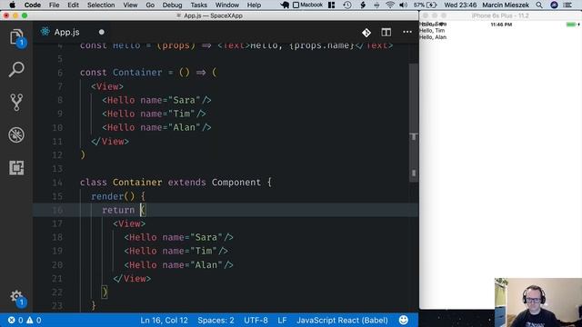Image resolution: width=582 pixels, height=327 pixels.
Task: Change file encoding UTF-8
Action: pos(256,321)
